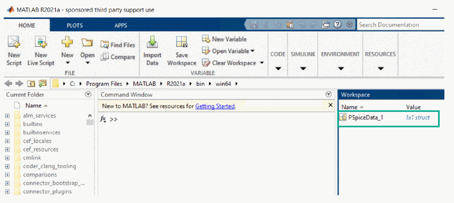Switch to the APPS tab

[121, 25]
